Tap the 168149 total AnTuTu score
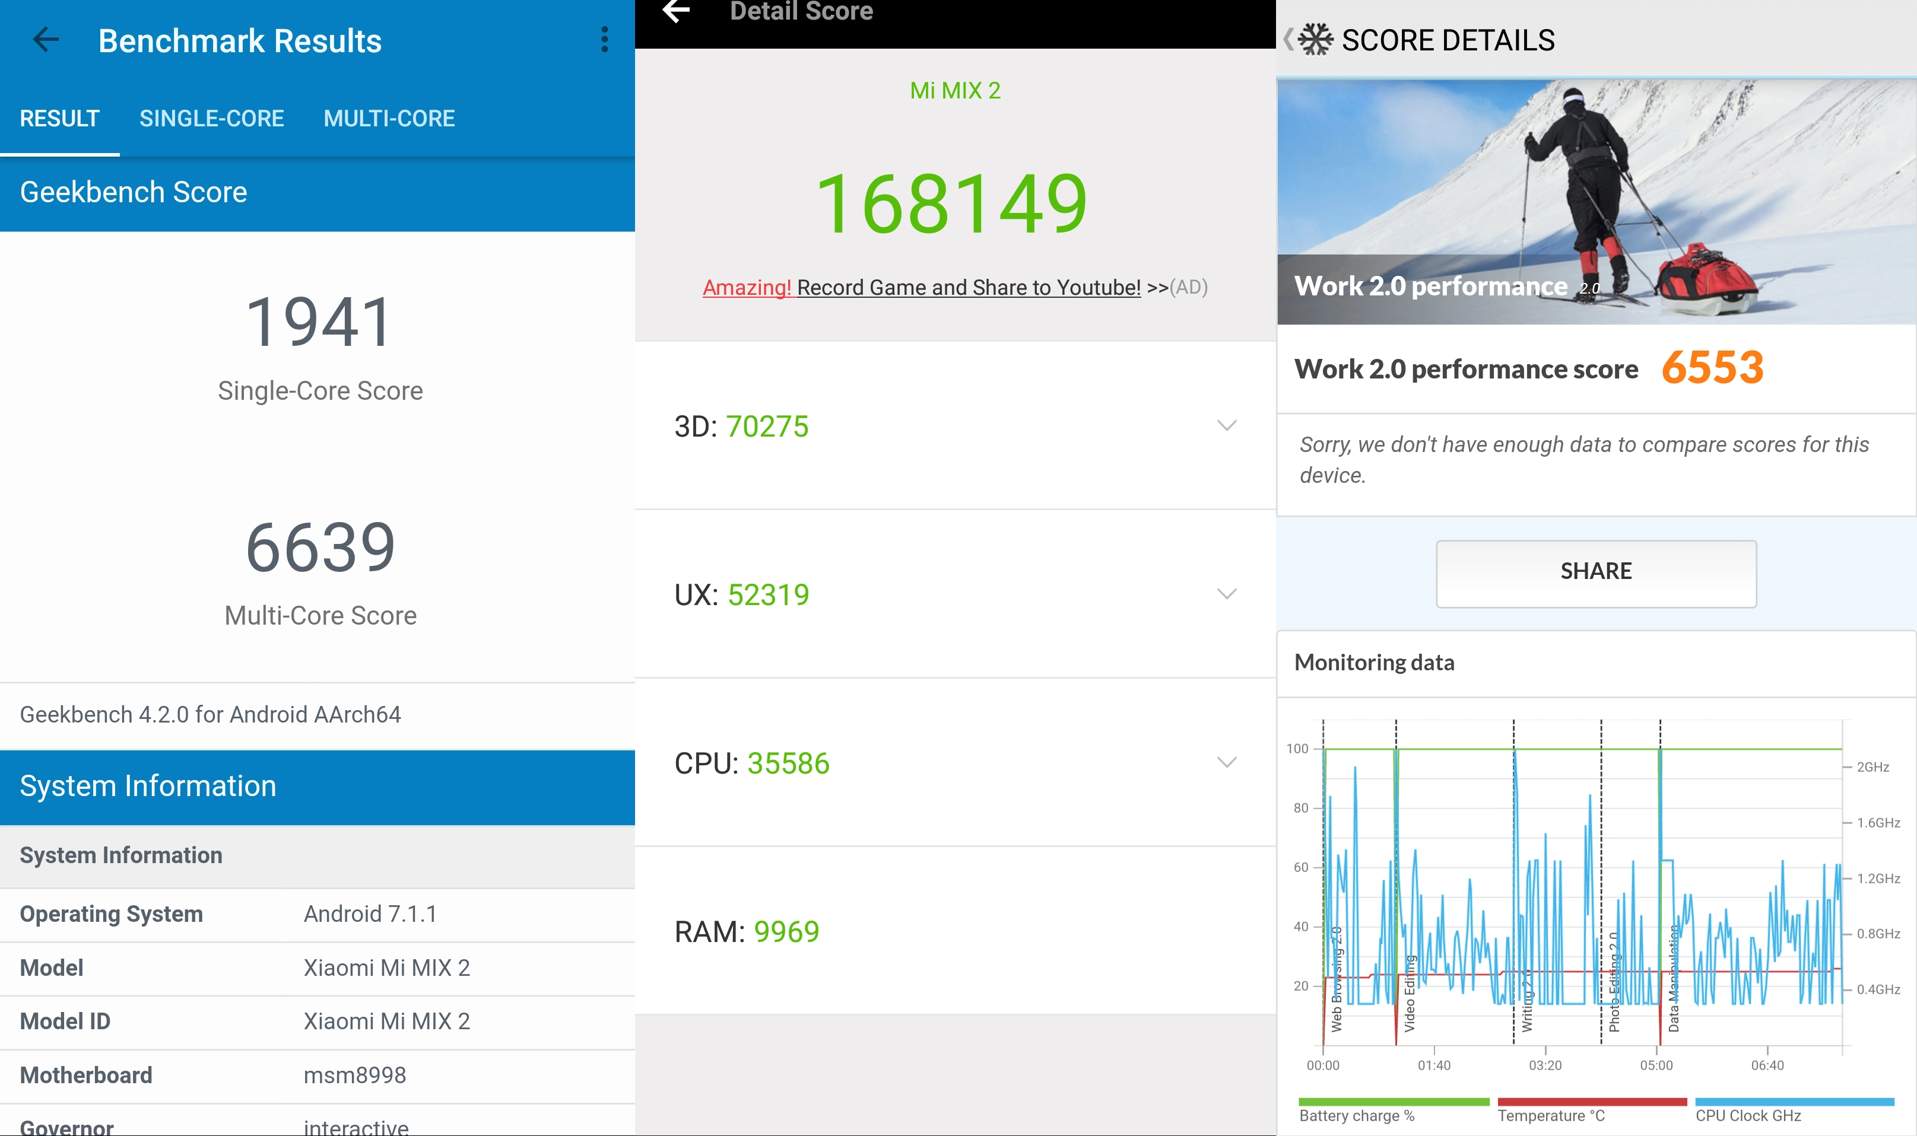 pyautogui.click(x=952, y=203)
